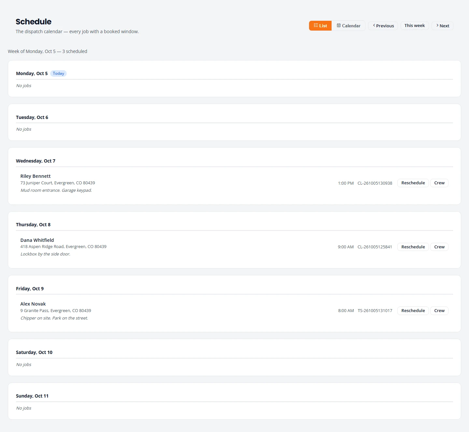
Task: Switch to List view
Action: point(320,26)
